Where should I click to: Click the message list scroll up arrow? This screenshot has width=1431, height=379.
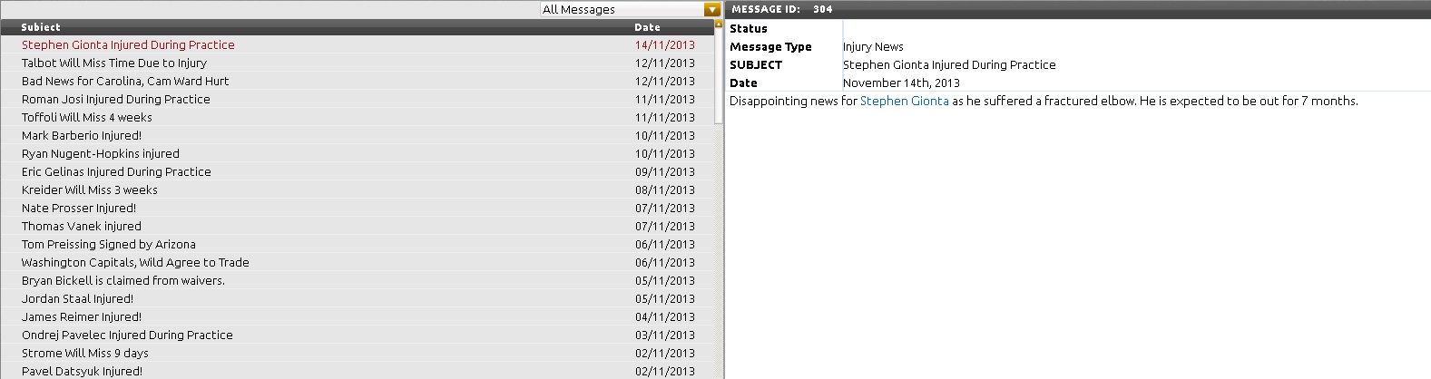tap(720, 24)
